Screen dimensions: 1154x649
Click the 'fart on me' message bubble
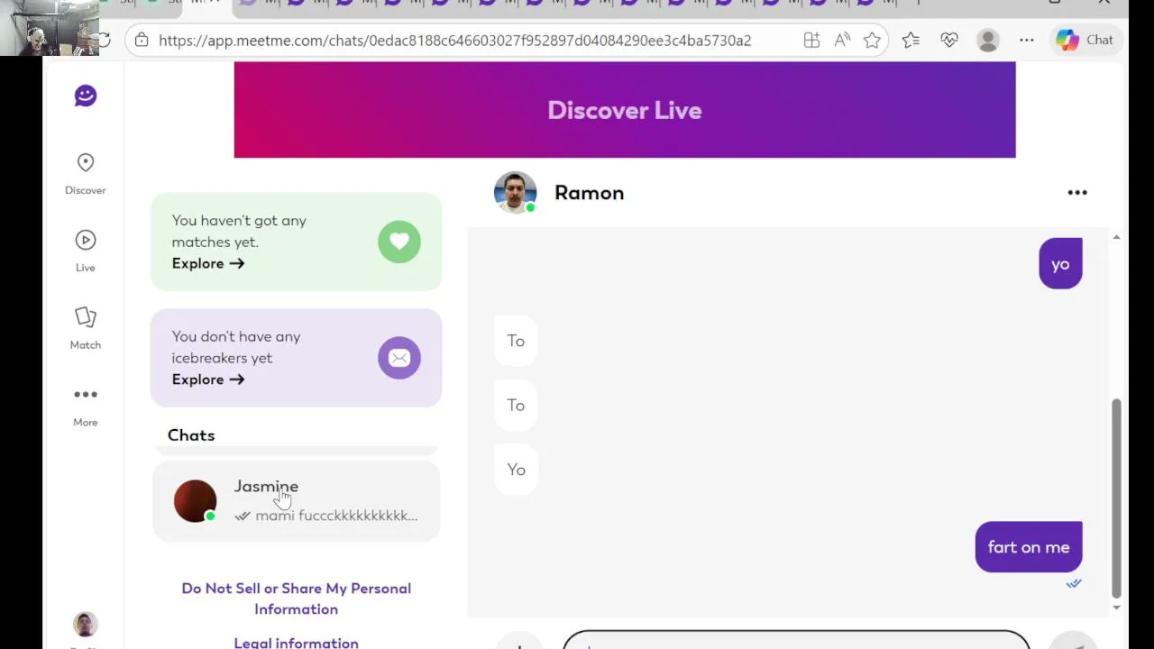(1029, 547)
